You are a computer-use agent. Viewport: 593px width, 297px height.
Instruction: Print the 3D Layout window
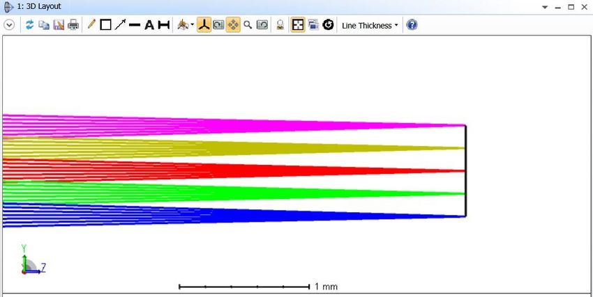click(73, 25)
